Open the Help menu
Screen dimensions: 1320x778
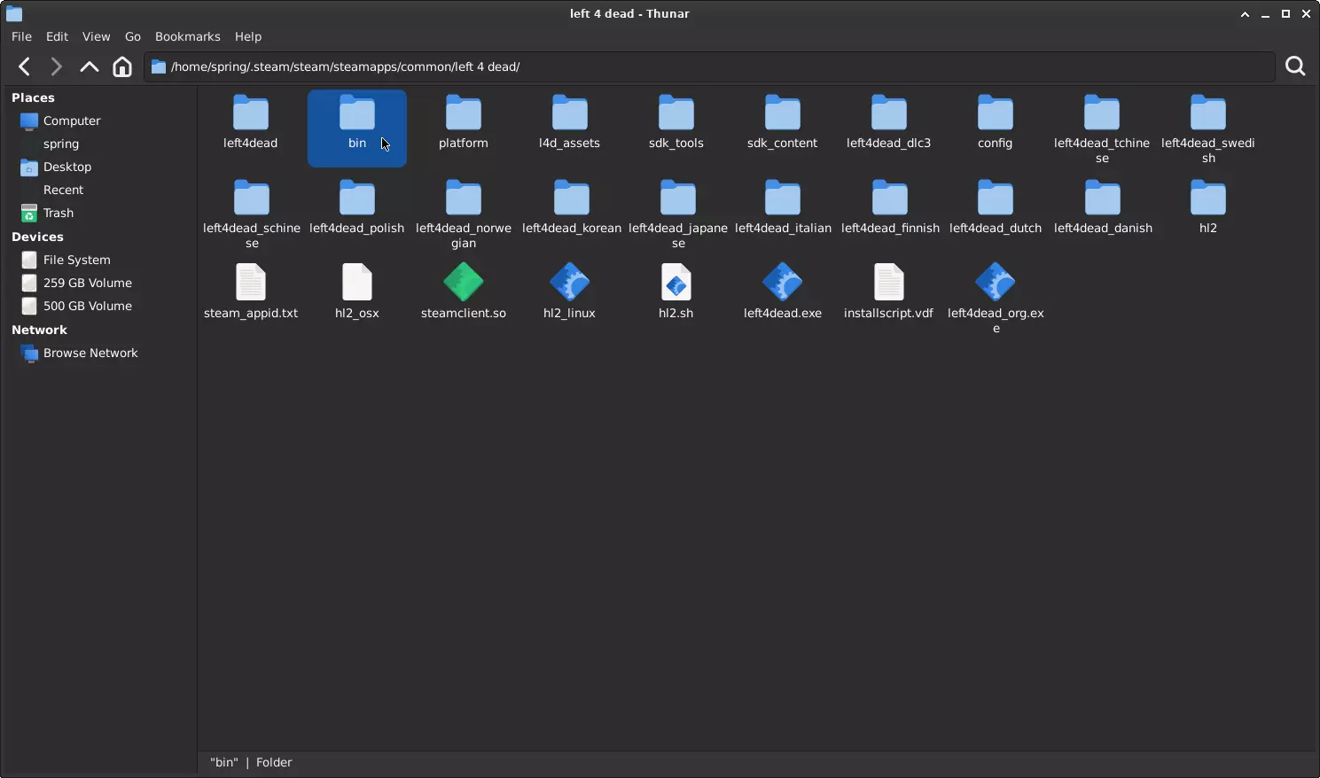click(248, 36)
